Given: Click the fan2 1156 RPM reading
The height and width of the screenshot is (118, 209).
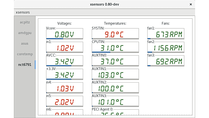Looking at the screenshot, I should click(166, 48).
